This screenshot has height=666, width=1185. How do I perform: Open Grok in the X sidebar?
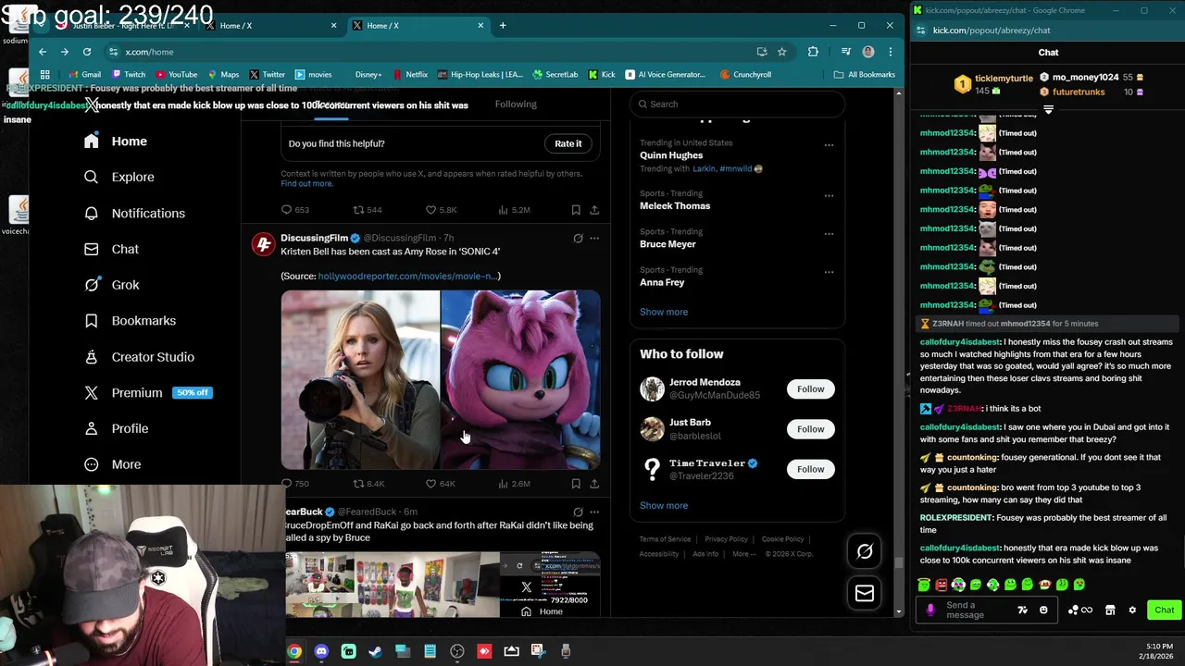point(111,285)
